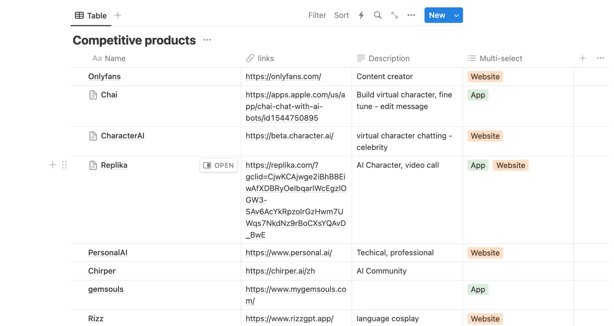The width and height of the screenshot is (614, 326).
Task: Open the Chai page icon
Action: pyautogui.click(x=93, y=95)
